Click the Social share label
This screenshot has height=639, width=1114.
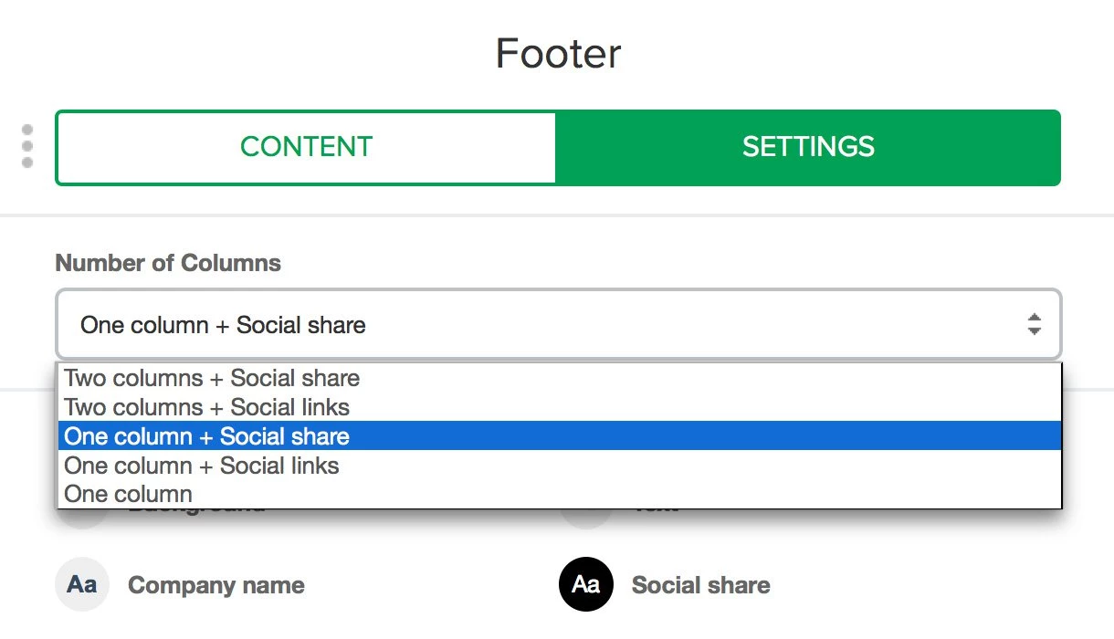coord(700,585)
